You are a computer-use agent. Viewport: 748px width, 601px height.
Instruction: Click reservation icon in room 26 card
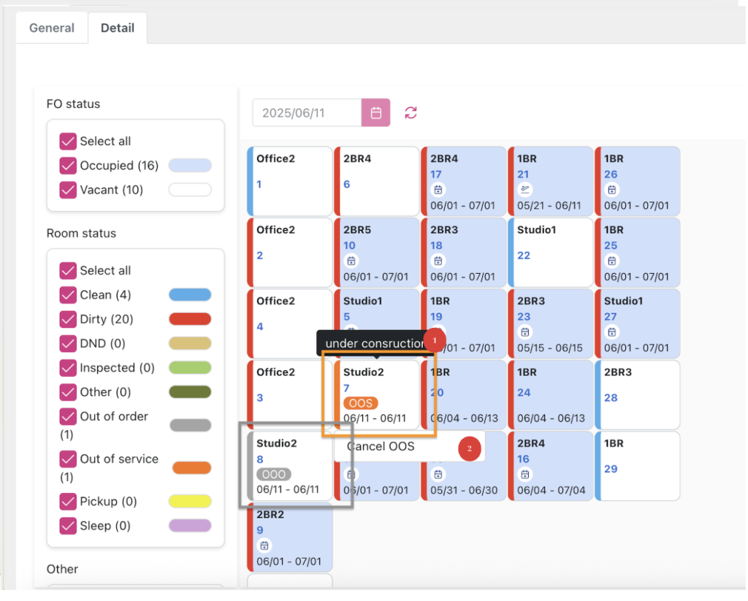611,190
